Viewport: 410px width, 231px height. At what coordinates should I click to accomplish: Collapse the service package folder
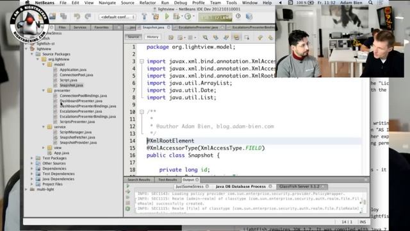44,127
